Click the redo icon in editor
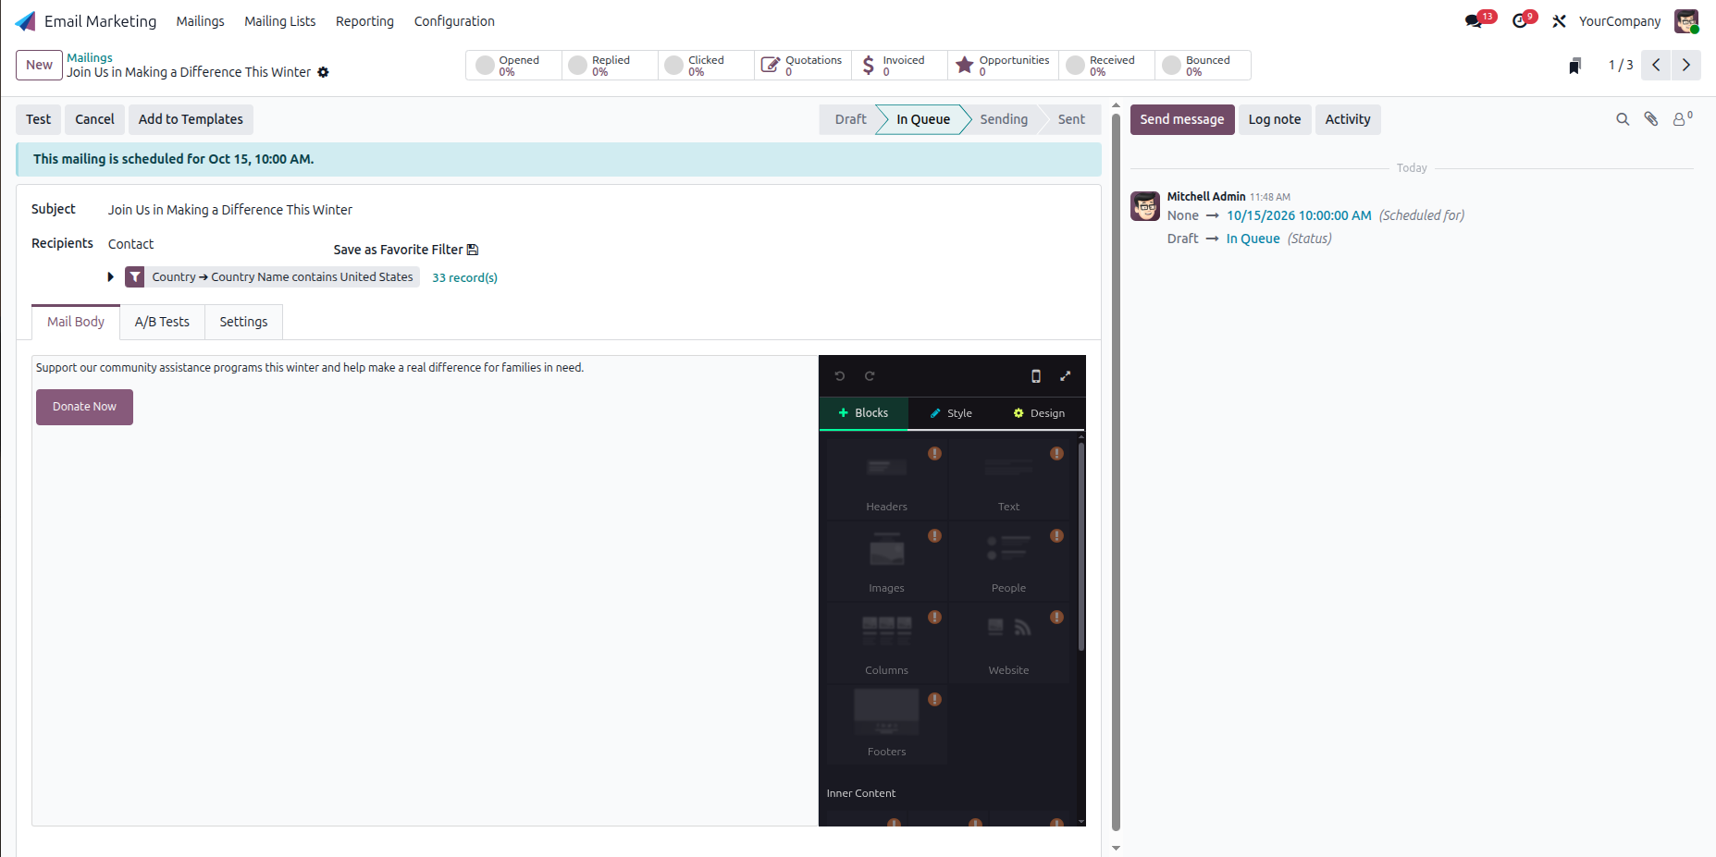 [870, 376]
